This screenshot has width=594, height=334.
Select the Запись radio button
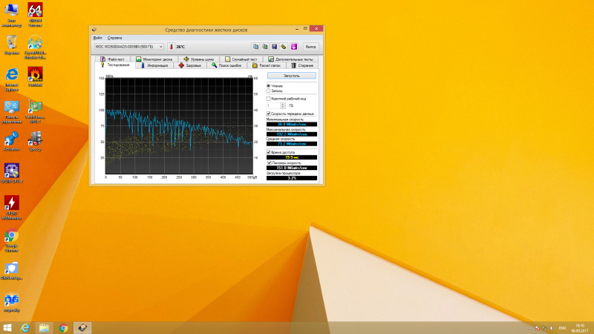269,91
